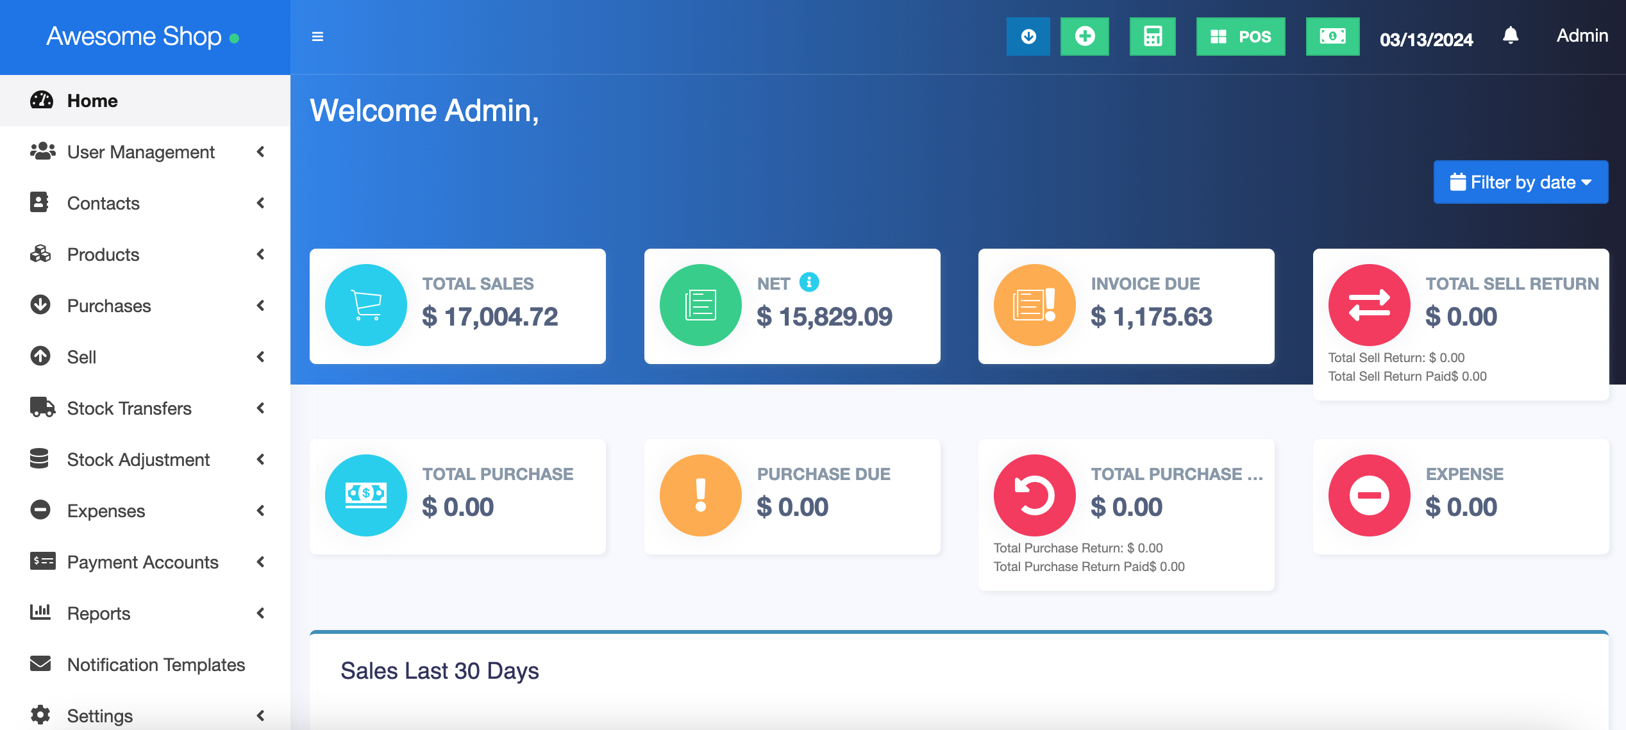1626x730 pixels.
Task: Expand the User Management menu
Action: (141, 152)
